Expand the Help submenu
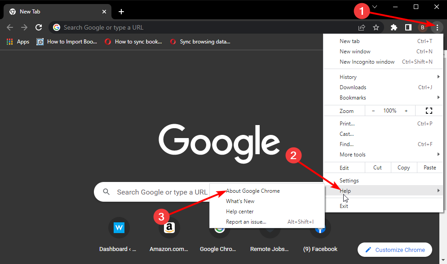447x264 pixels. click(x=383, y=190)
